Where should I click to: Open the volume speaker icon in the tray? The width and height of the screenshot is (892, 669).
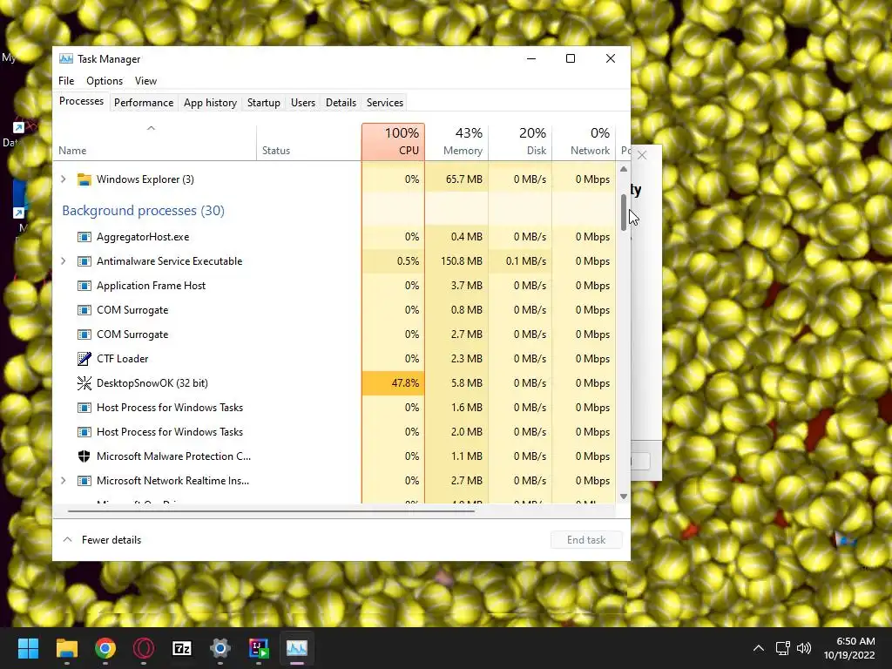(804, 648)
